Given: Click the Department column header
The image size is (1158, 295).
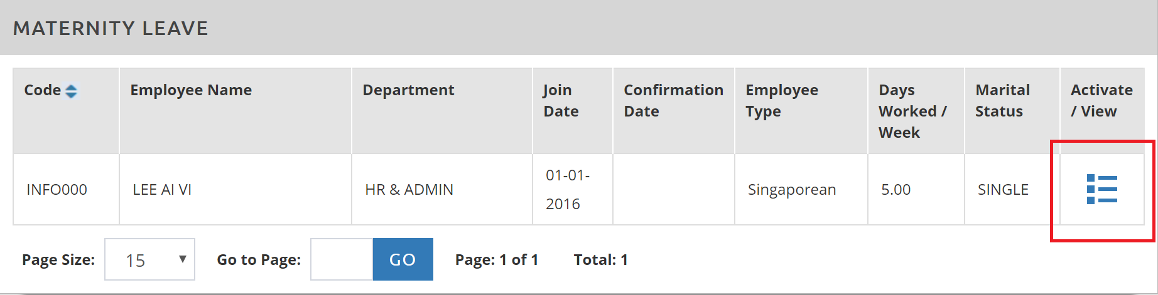Looking at the screenshot, I should (x=408, y=90).
